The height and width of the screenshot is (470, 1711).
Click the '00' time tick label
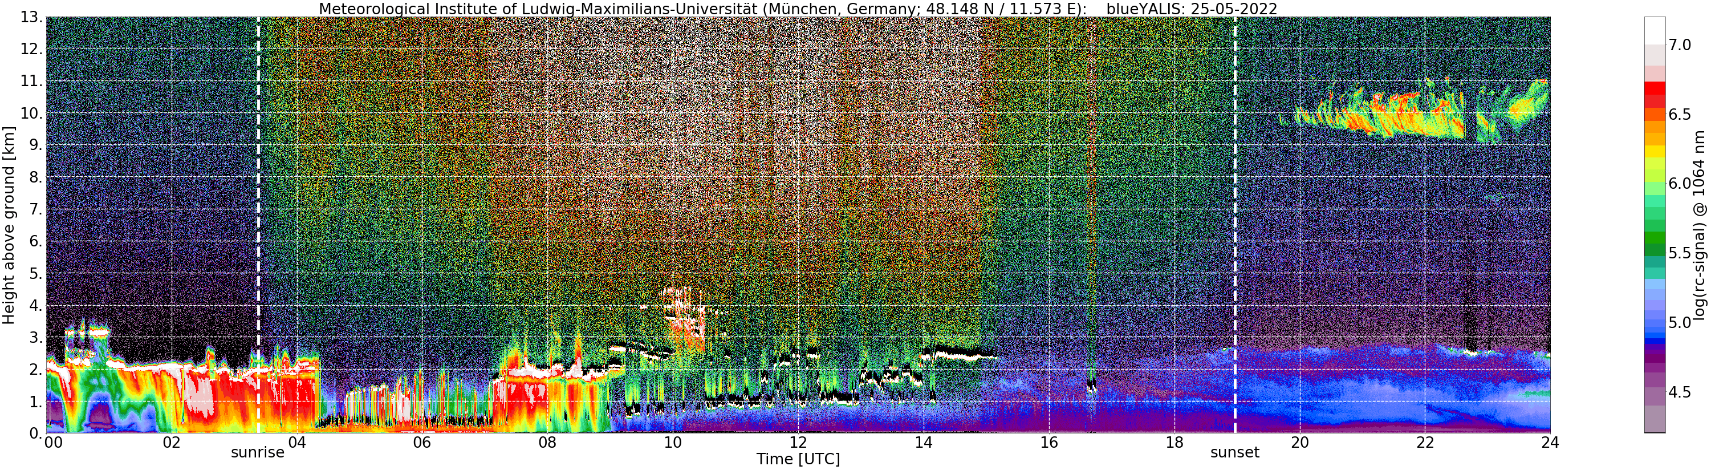click(53, 442)
